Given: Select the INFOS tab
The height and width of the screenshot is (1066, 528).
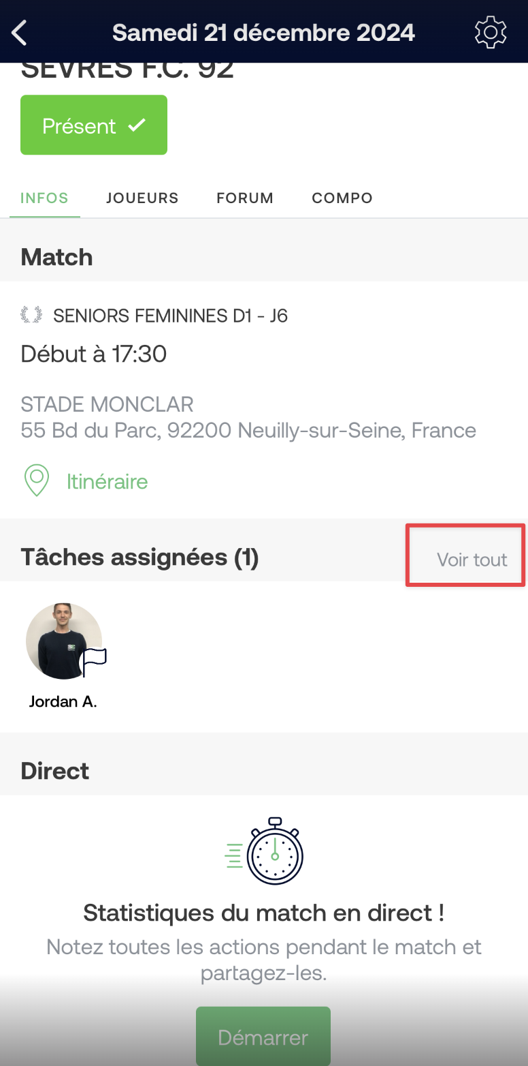Looking at the screenshot, I should [45, 198].
